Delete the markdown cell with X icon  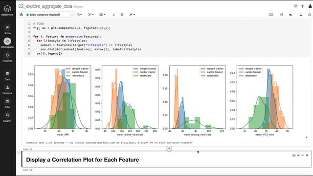coord(307,155)
